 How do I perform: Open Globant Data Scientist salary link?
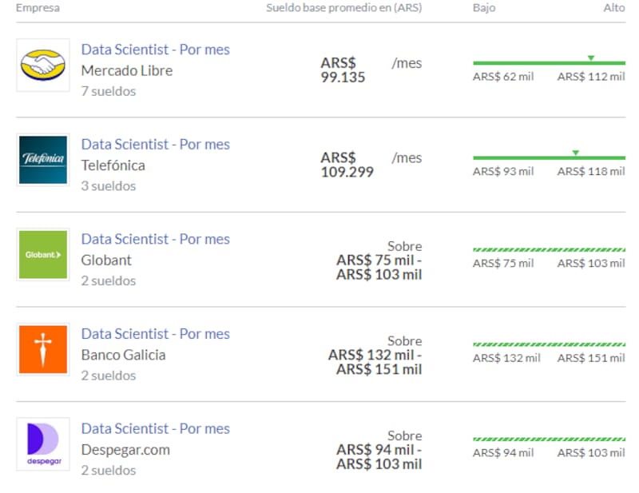155,239
